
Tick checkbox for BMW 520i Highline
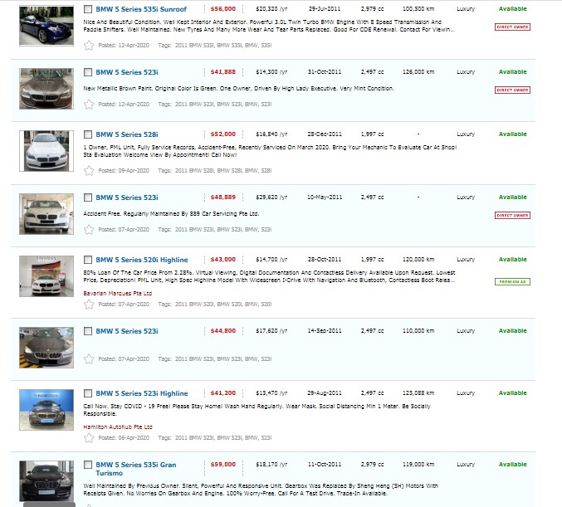point(88,260)
